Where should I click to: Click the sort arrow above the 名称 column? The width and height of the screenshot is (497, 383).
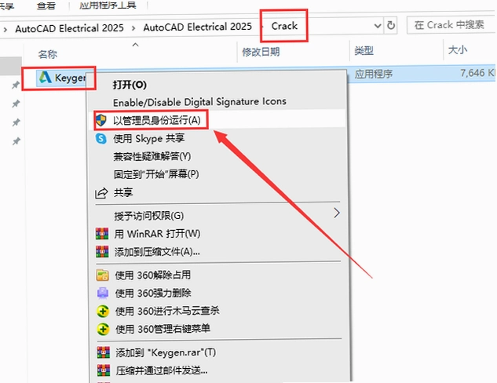tap(135, 45)
